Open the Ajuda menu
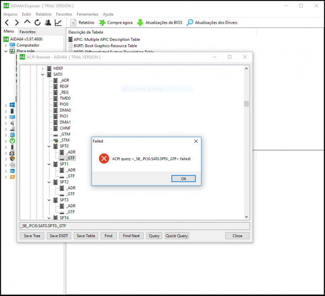This screenshot has height=296, width=325. click(108, 14)
